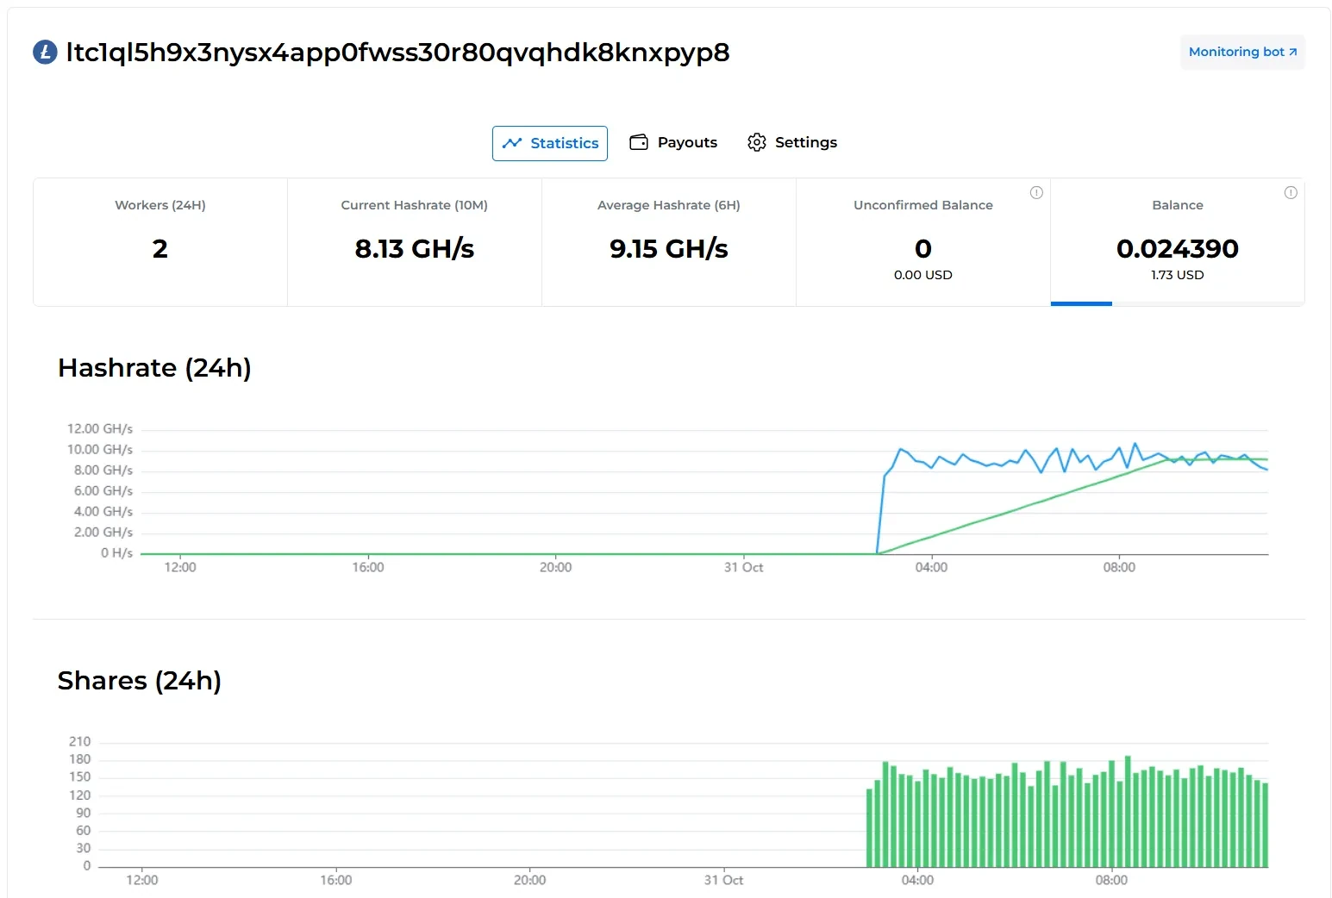
Task: Select the Workers (24H) card
Action: pyautogui.click(x=160, y=241)
